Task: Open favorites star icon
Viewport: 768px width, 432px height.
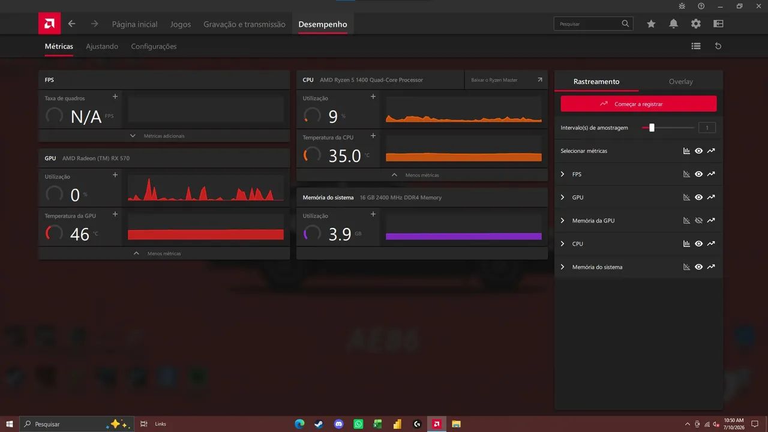Action: [651, 24]
